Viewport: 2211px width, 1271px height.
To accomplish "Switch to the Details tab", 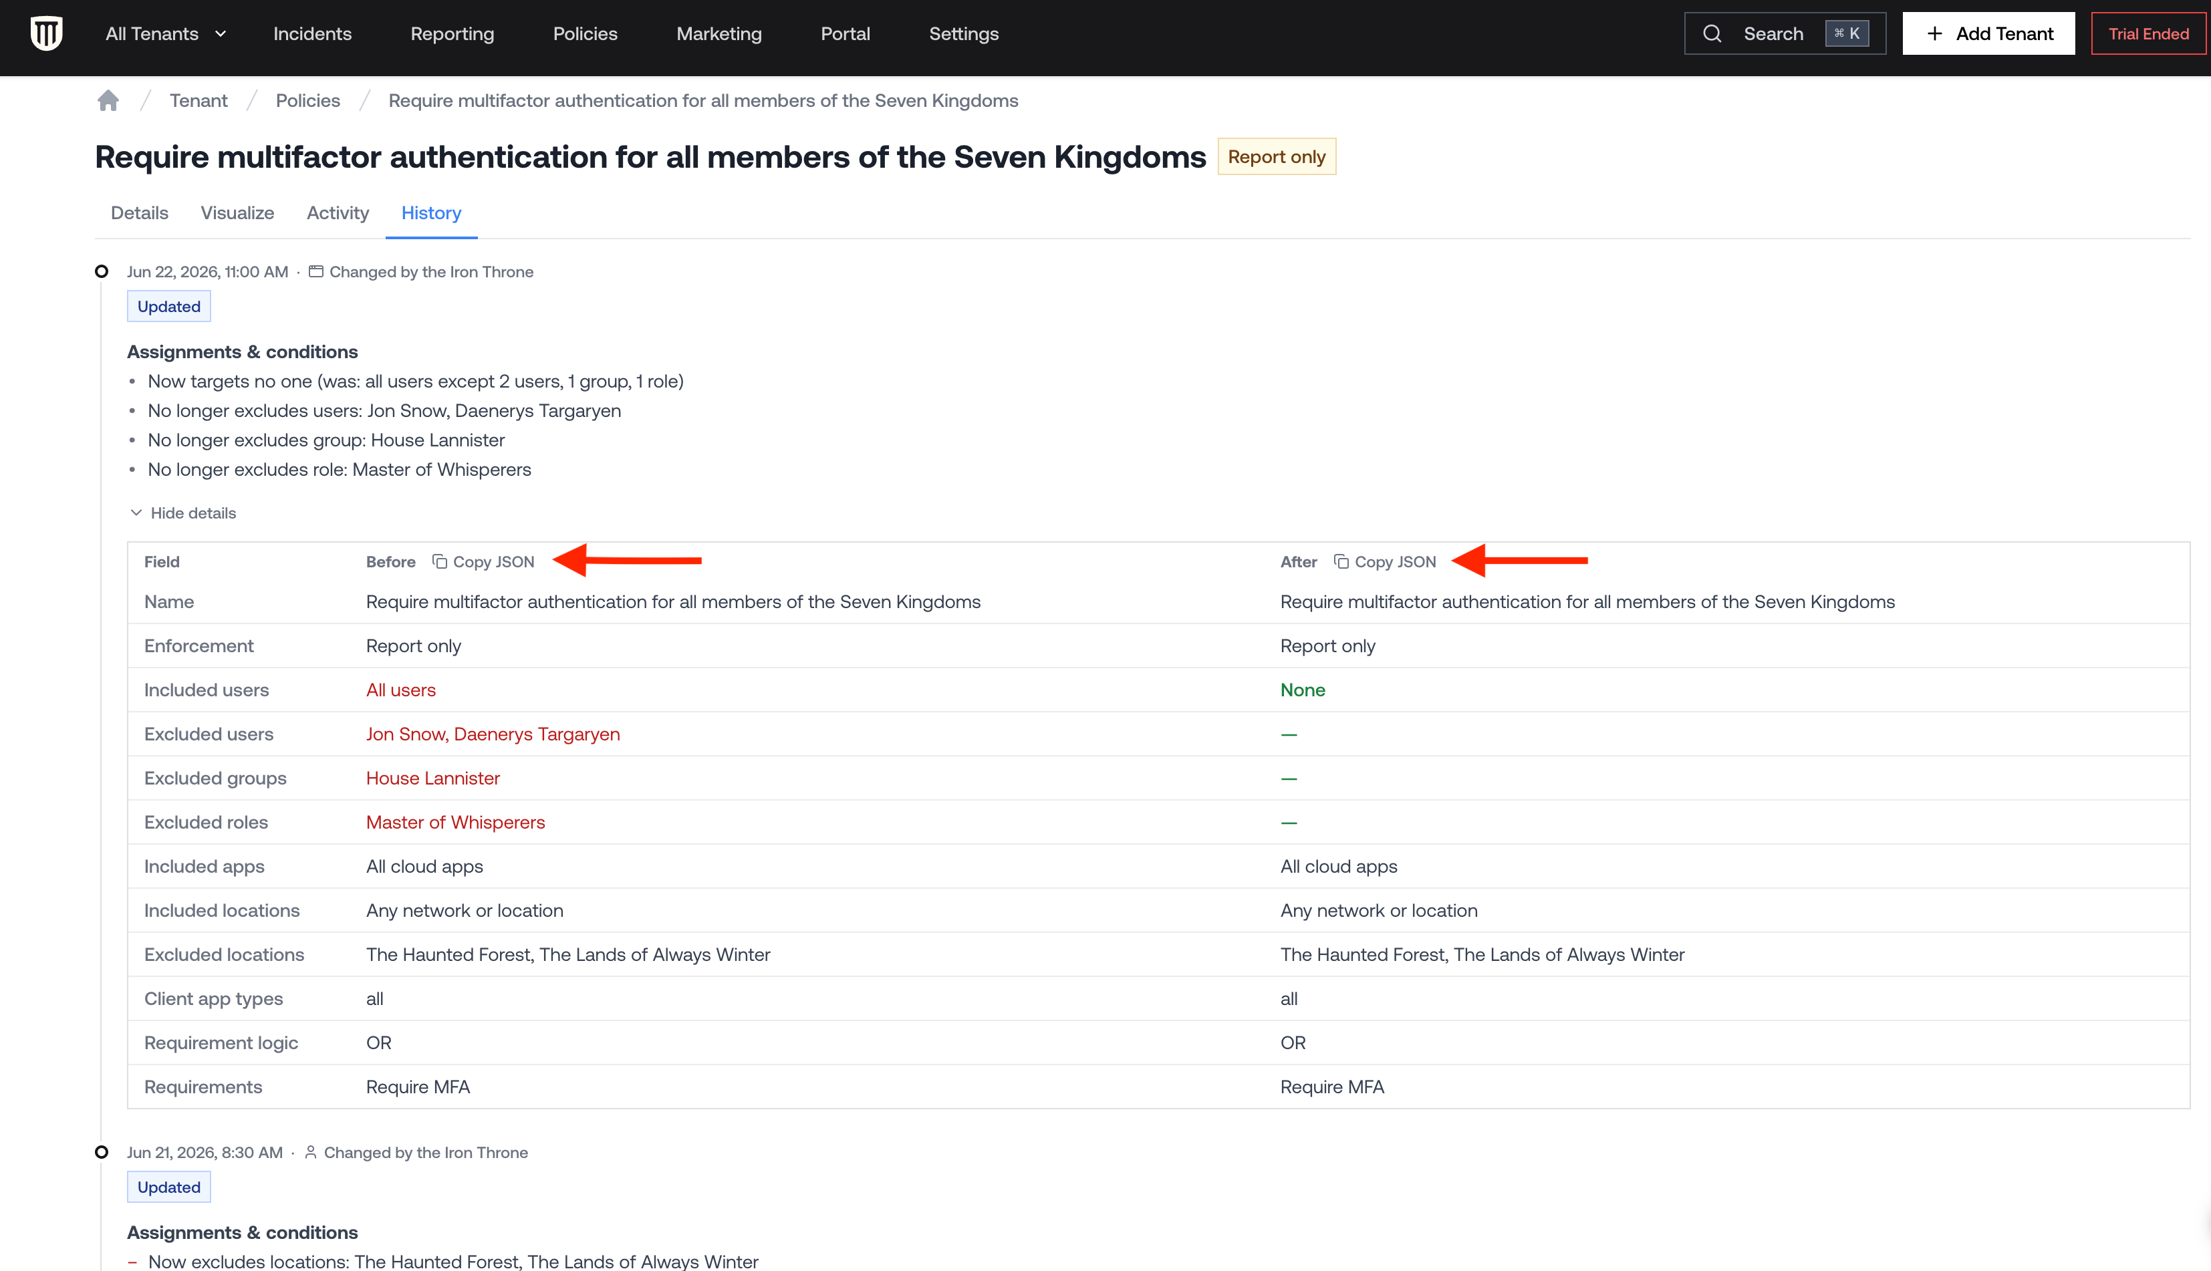I will click(x=140, y=213).
